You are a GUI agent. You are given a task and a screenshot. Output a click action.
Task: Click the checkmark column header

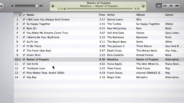[24, 15]
